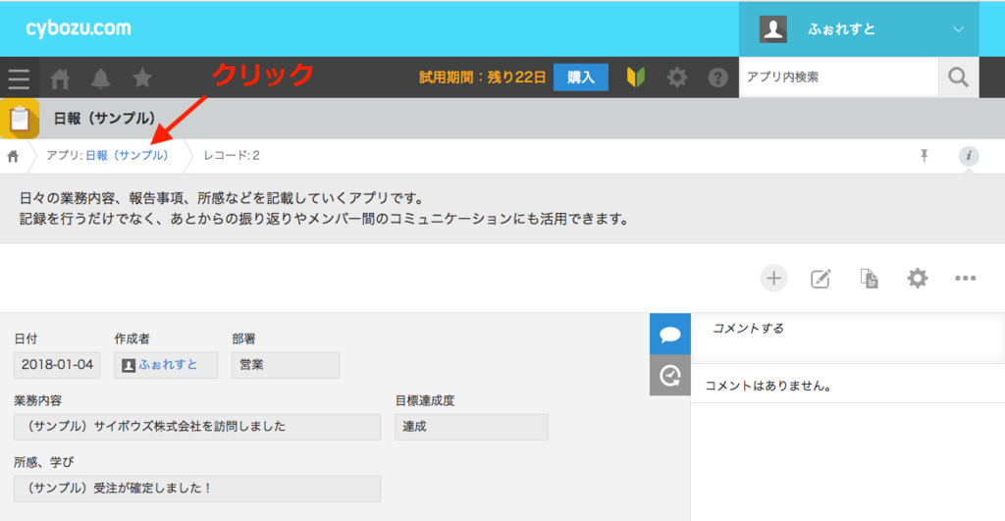Click the cybozu.com logo
The width and height of the screenshot is (1005, 521).
[79, 28]
